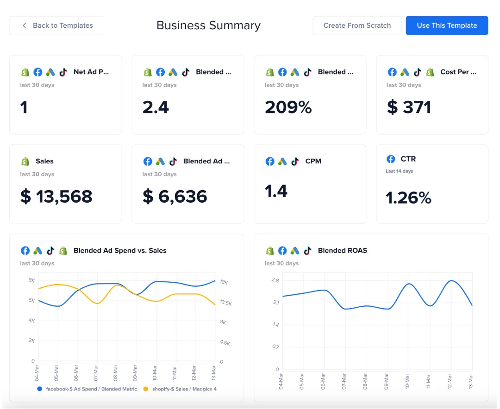Click Google Ads icon in $6,636 card

click(160, 161)
